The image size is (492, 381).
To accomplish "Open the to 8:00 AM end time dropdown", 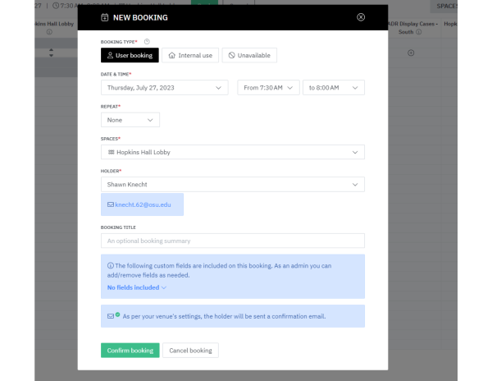I will 334,88.
